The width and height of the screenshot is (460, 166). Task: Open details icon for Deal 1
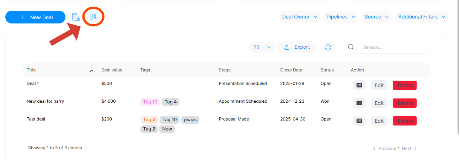(359, 85)
